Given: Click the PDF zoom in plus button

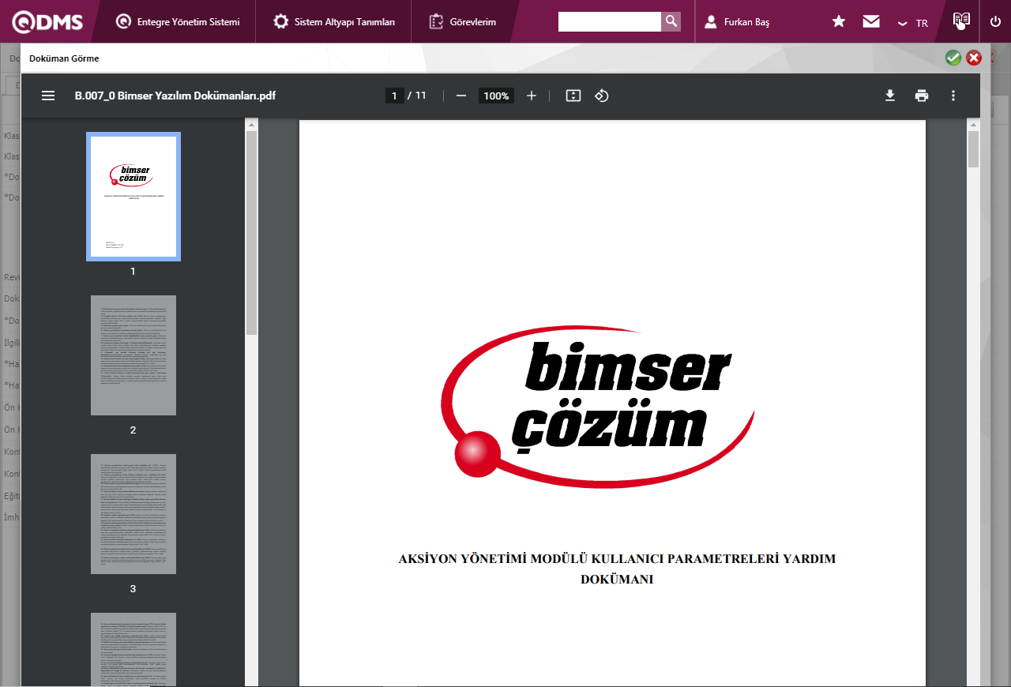Looking at the screenshot, I should point(532,96).
